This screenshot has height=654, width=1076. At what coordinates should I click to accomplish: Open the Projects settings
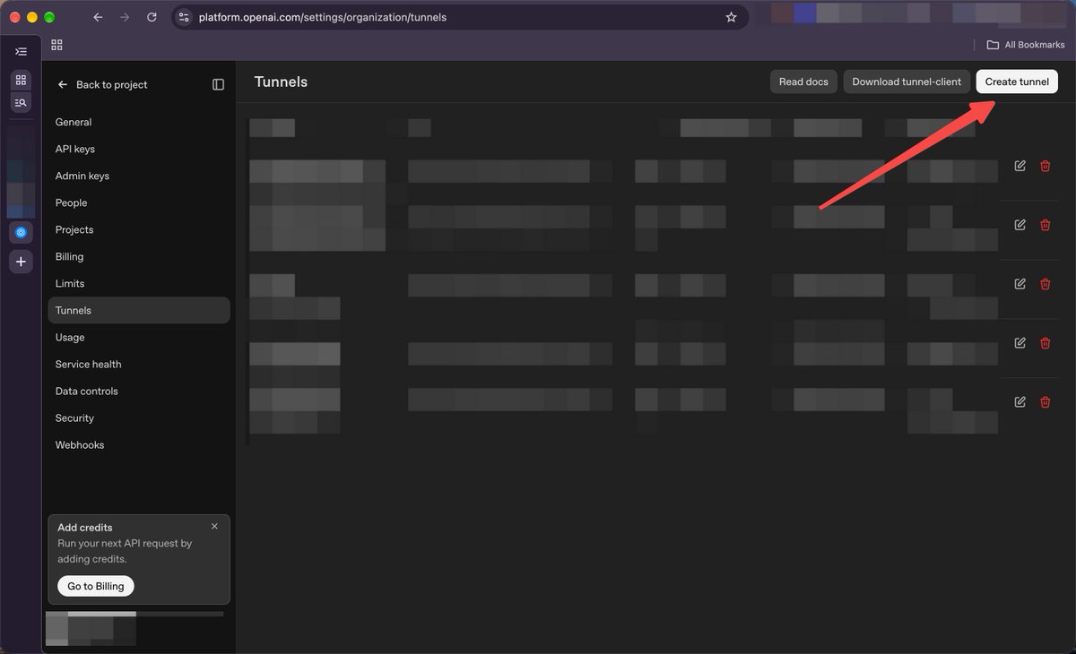[x=139, y=229]
